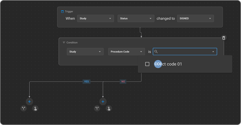Expand the SIGNED value dropdown
Image resolution: width=241 pixels, height=125 pixels.
tap(195, 19)
